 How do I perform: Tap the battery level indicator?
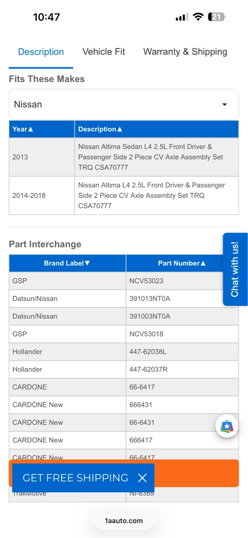pos(217,17)
